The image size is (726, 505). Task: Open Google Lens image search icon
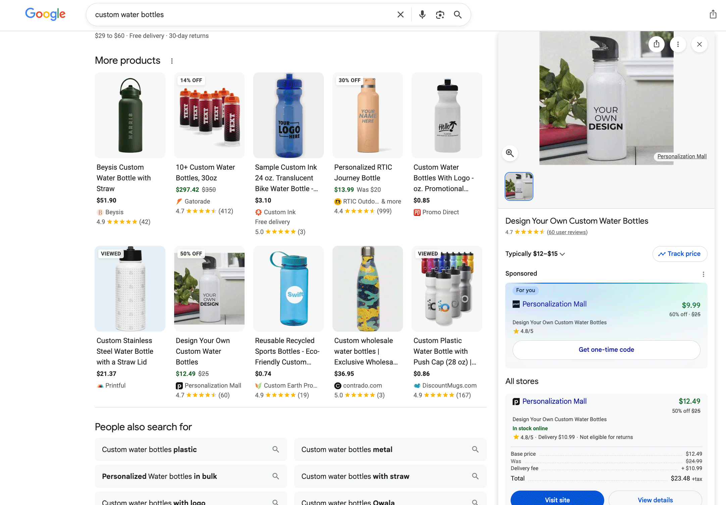(440, 14)
